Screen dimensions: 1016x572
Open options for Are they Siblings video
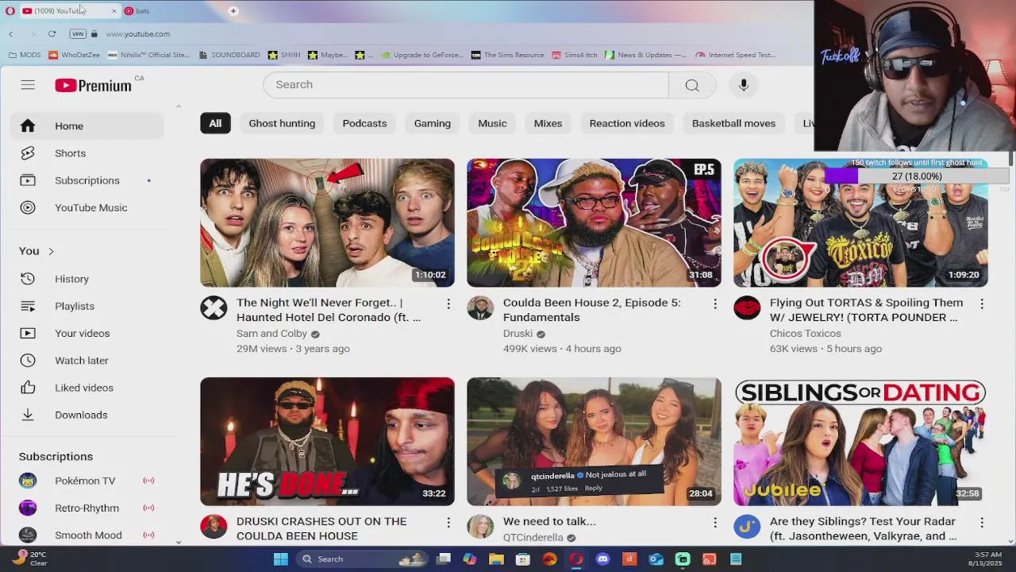tap(982, 523)
